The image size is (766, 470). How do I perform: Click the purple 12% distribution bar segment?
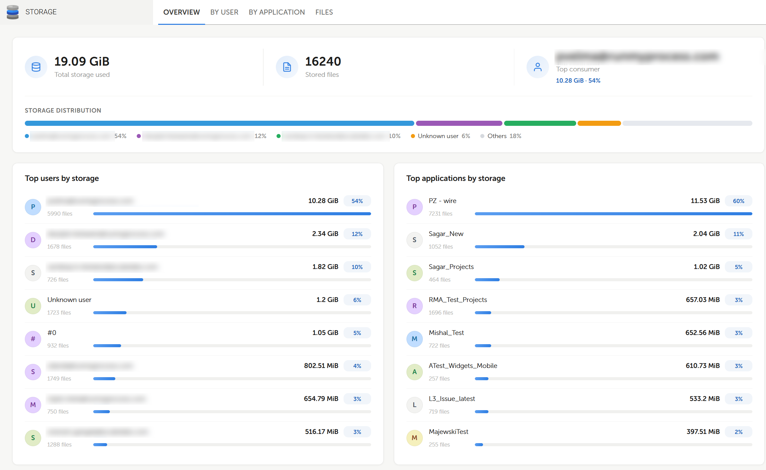tap(459, 123)
